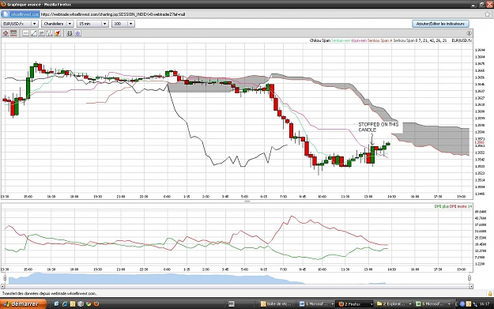The height and width of the screenshot is (309, 494).
Task: Click the red bars tool next to crosshair
Action: pyautogui.click(x=13, y=33)
